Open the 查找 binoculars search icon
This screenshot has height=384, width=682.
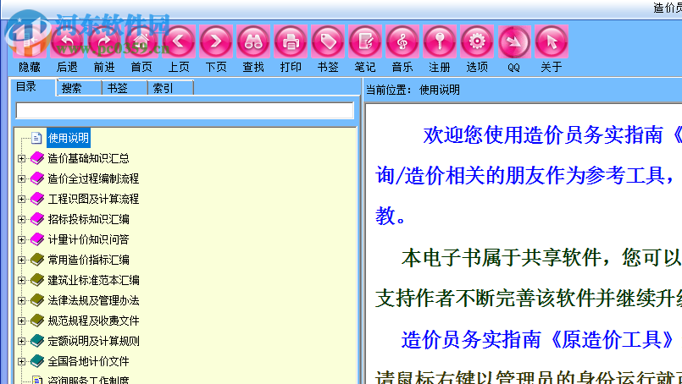pyautogui.click(x=253, y=41)
